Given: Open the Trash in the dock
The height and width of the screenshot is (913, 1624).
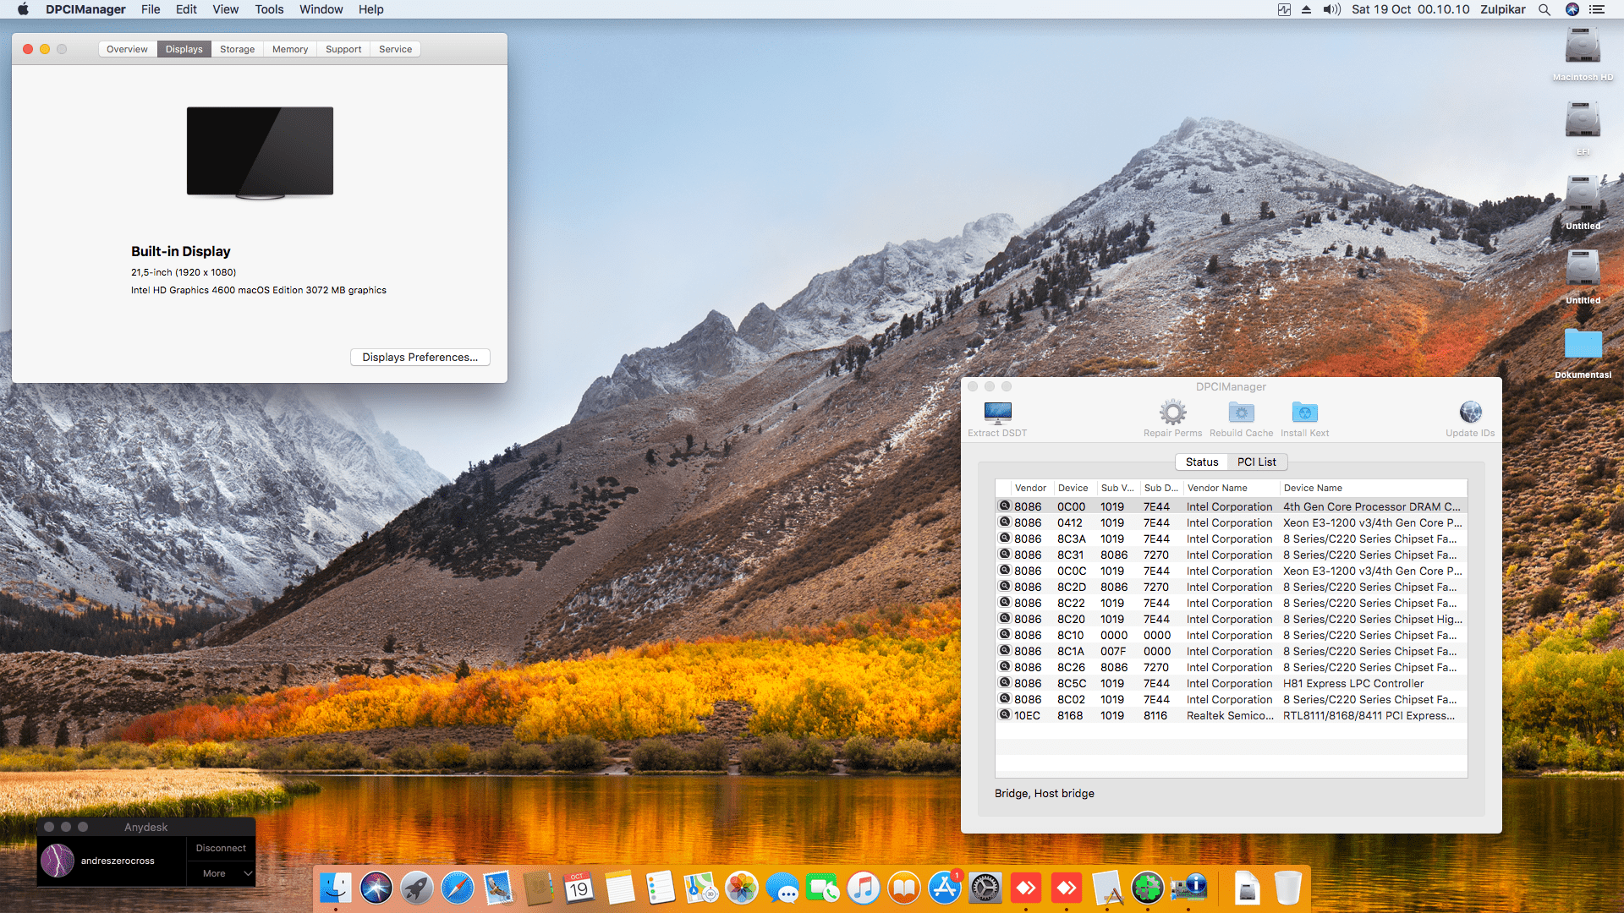Looking at the screenshot, I should (1288, 888).
